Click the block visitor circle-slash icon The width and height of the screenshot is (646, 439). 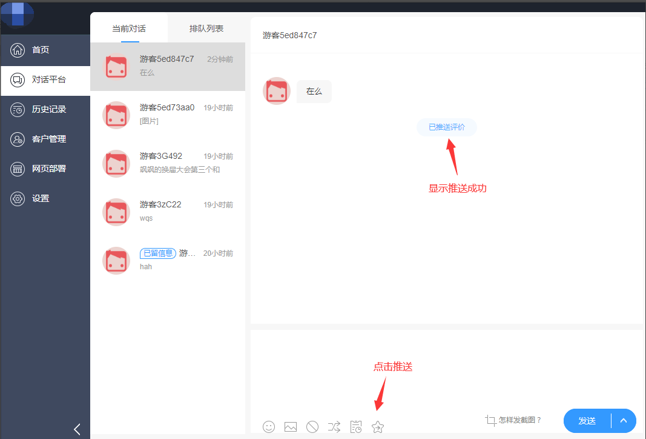coord(312,427)
